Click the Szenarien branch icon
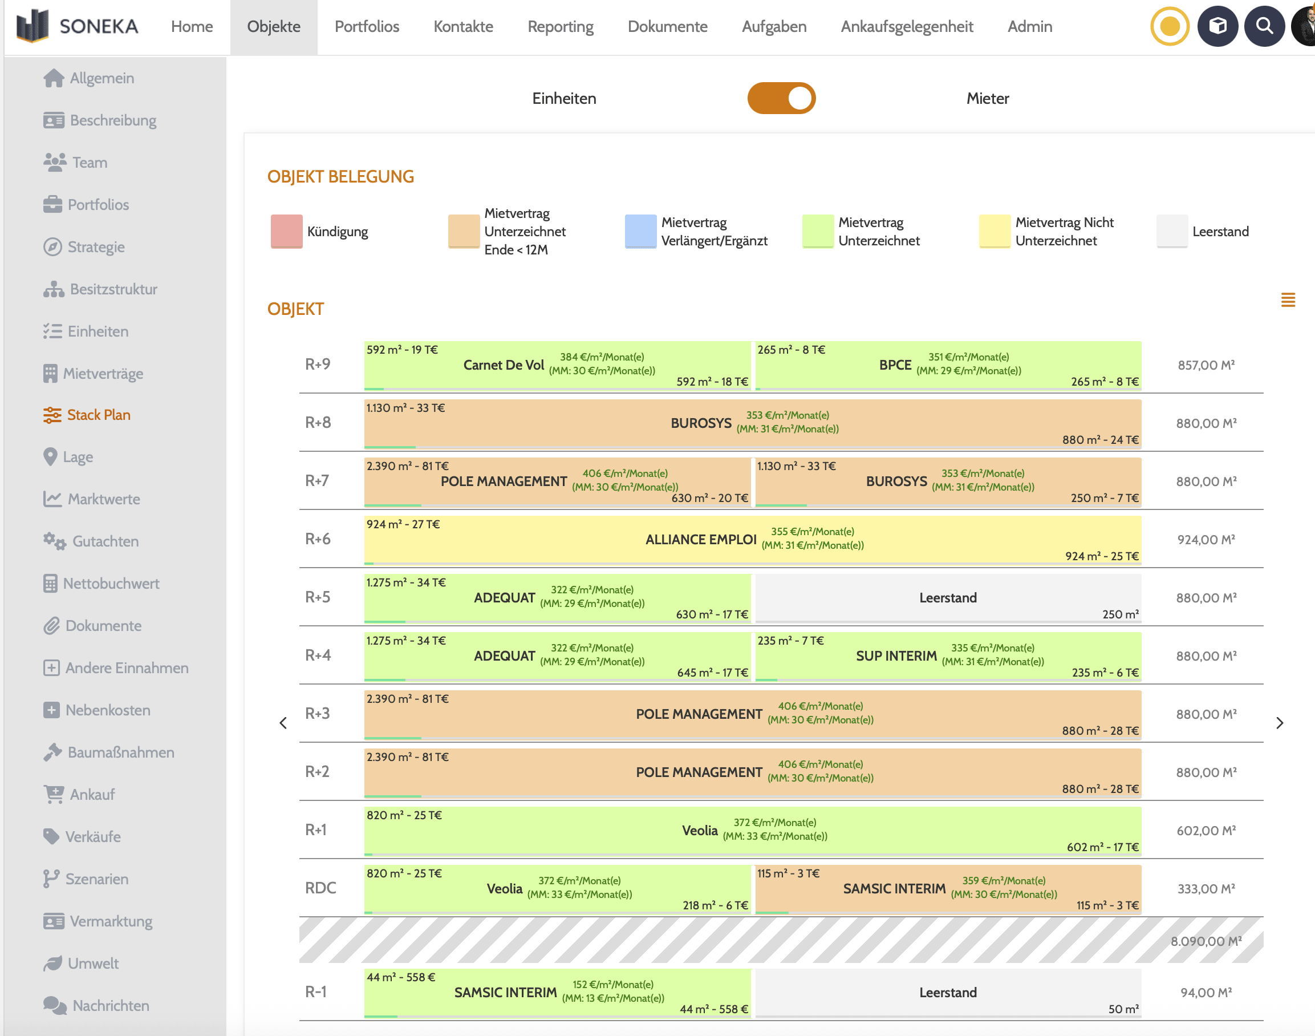 tap(51, 879)
